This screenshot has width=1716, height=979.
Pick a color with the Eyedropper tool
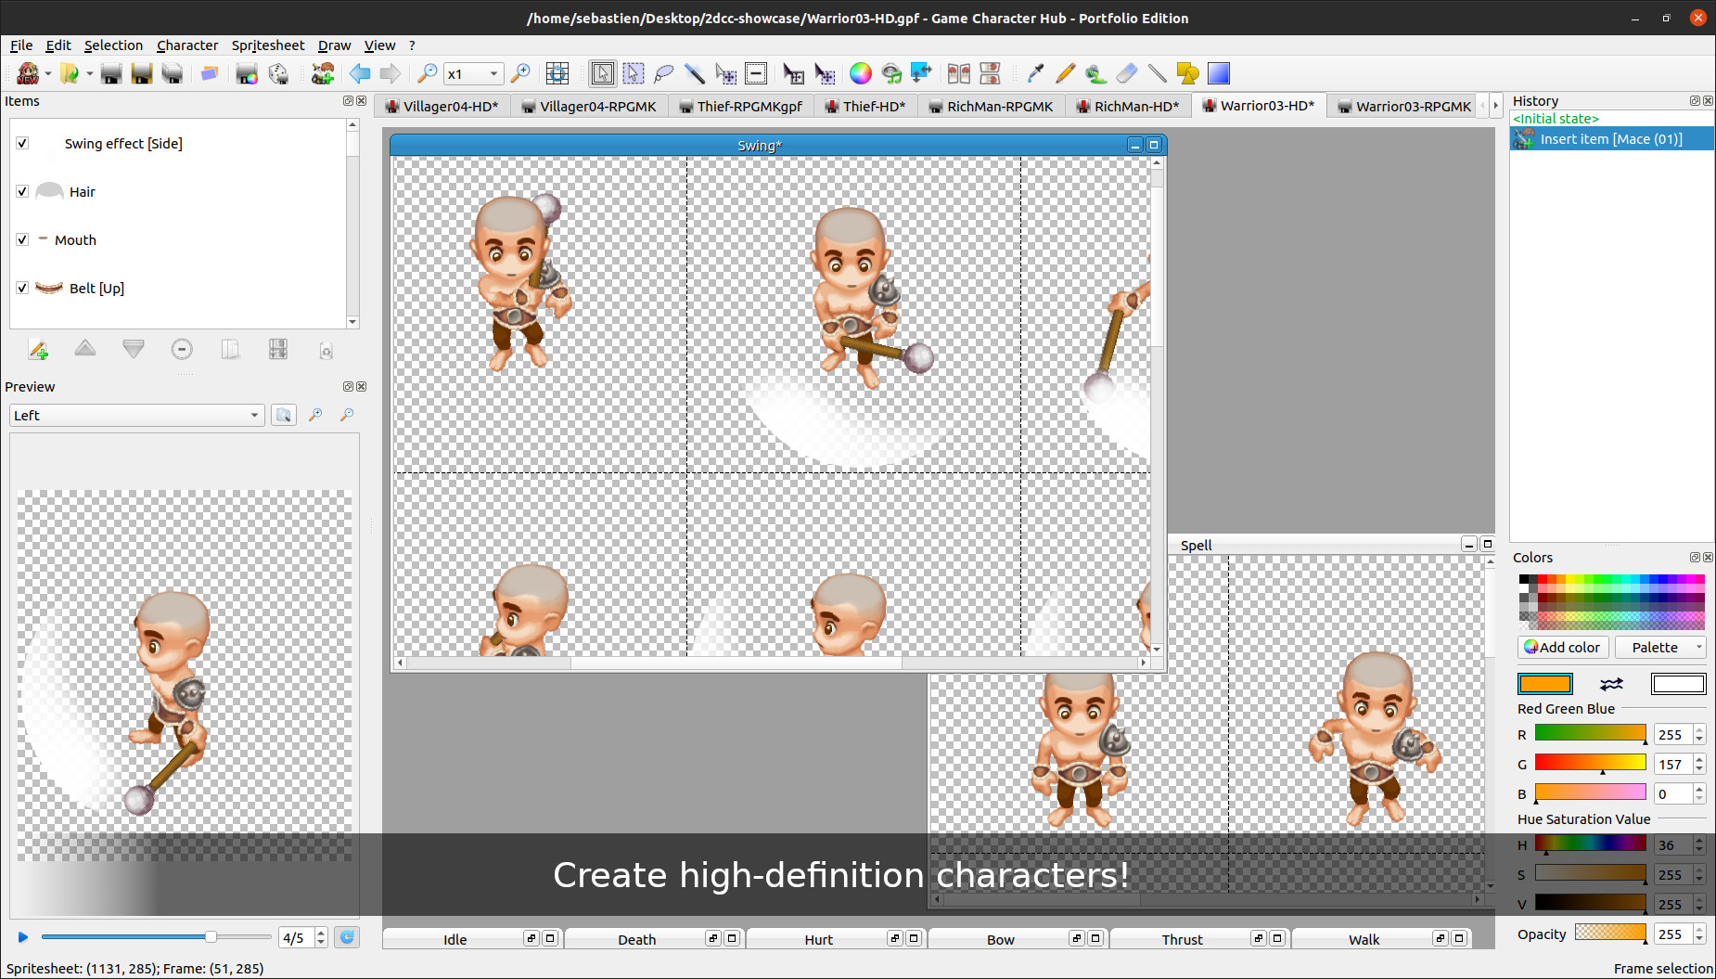(1035, 73)
